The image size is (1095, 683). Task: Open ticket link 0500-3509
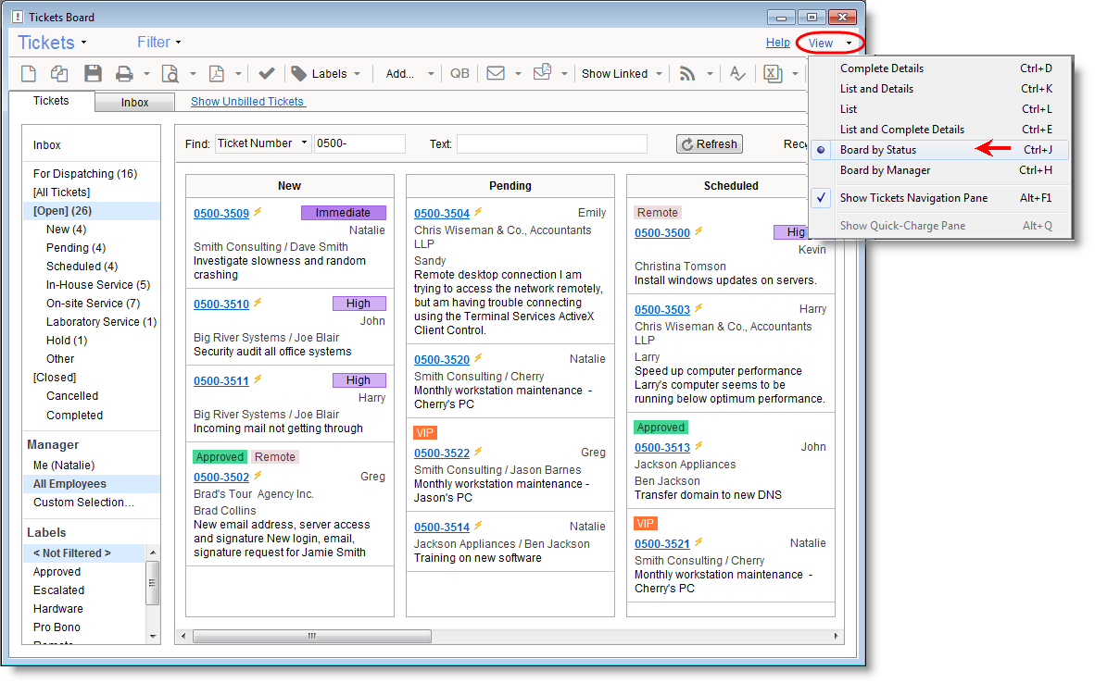(221, 214)
